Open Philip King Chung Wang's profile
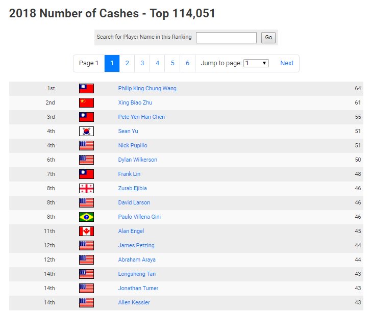 [x=147, y=88]
